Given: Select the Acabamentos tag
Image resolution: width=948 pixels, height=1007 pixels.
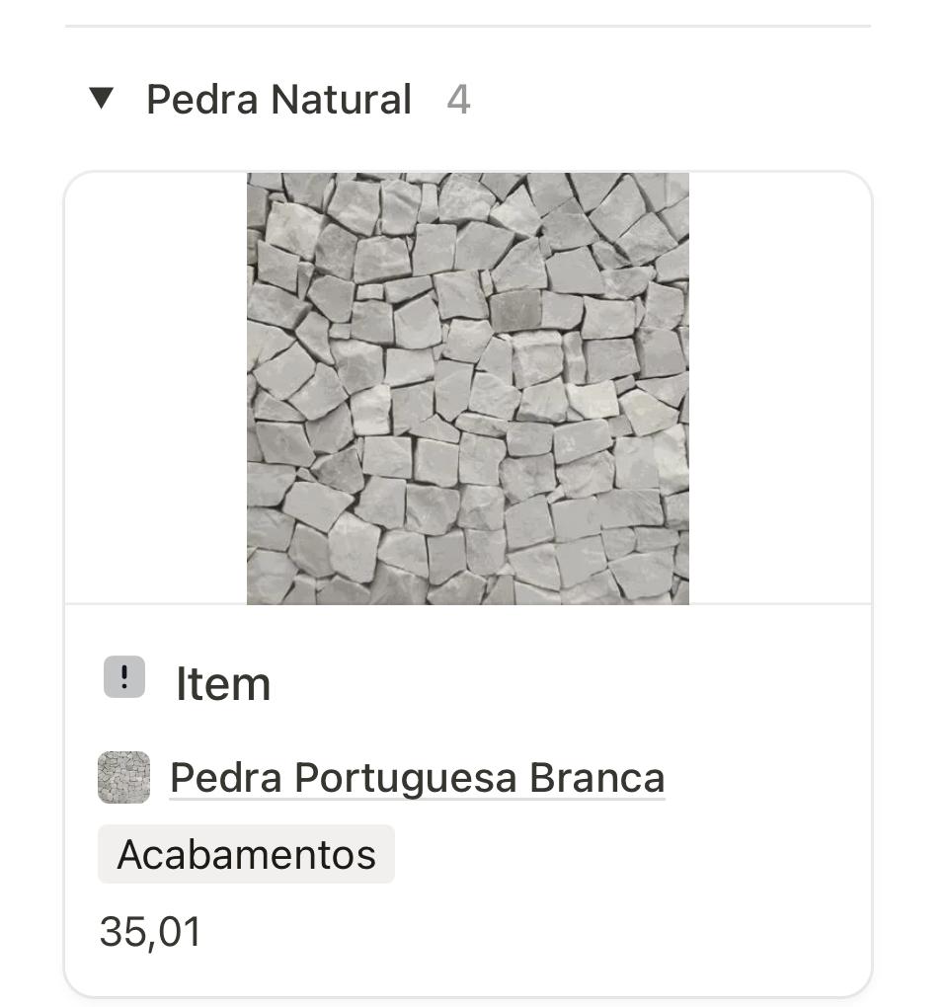Looking at the screenshot, I should [246, 854].
